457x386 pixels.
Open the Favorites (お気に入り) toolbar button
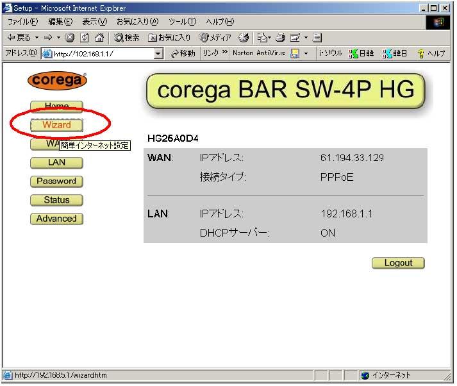(169, 38)
